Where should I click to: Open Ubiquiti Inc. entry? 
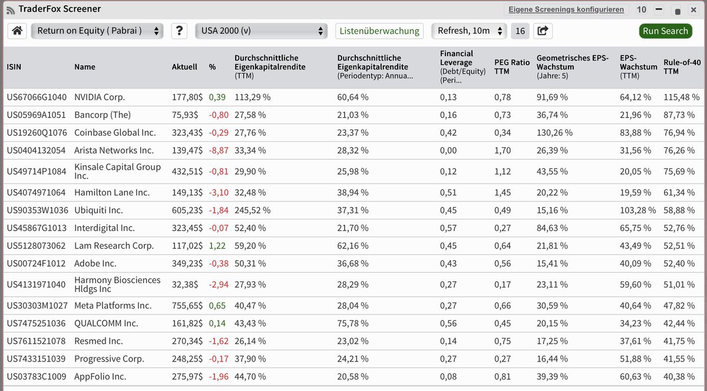click(98, 210)
